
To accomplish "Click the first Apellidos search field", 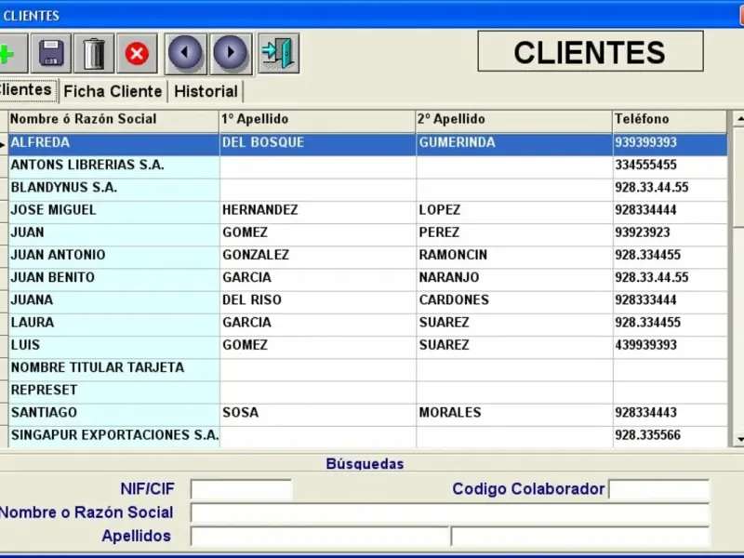I will pos(320,537).
